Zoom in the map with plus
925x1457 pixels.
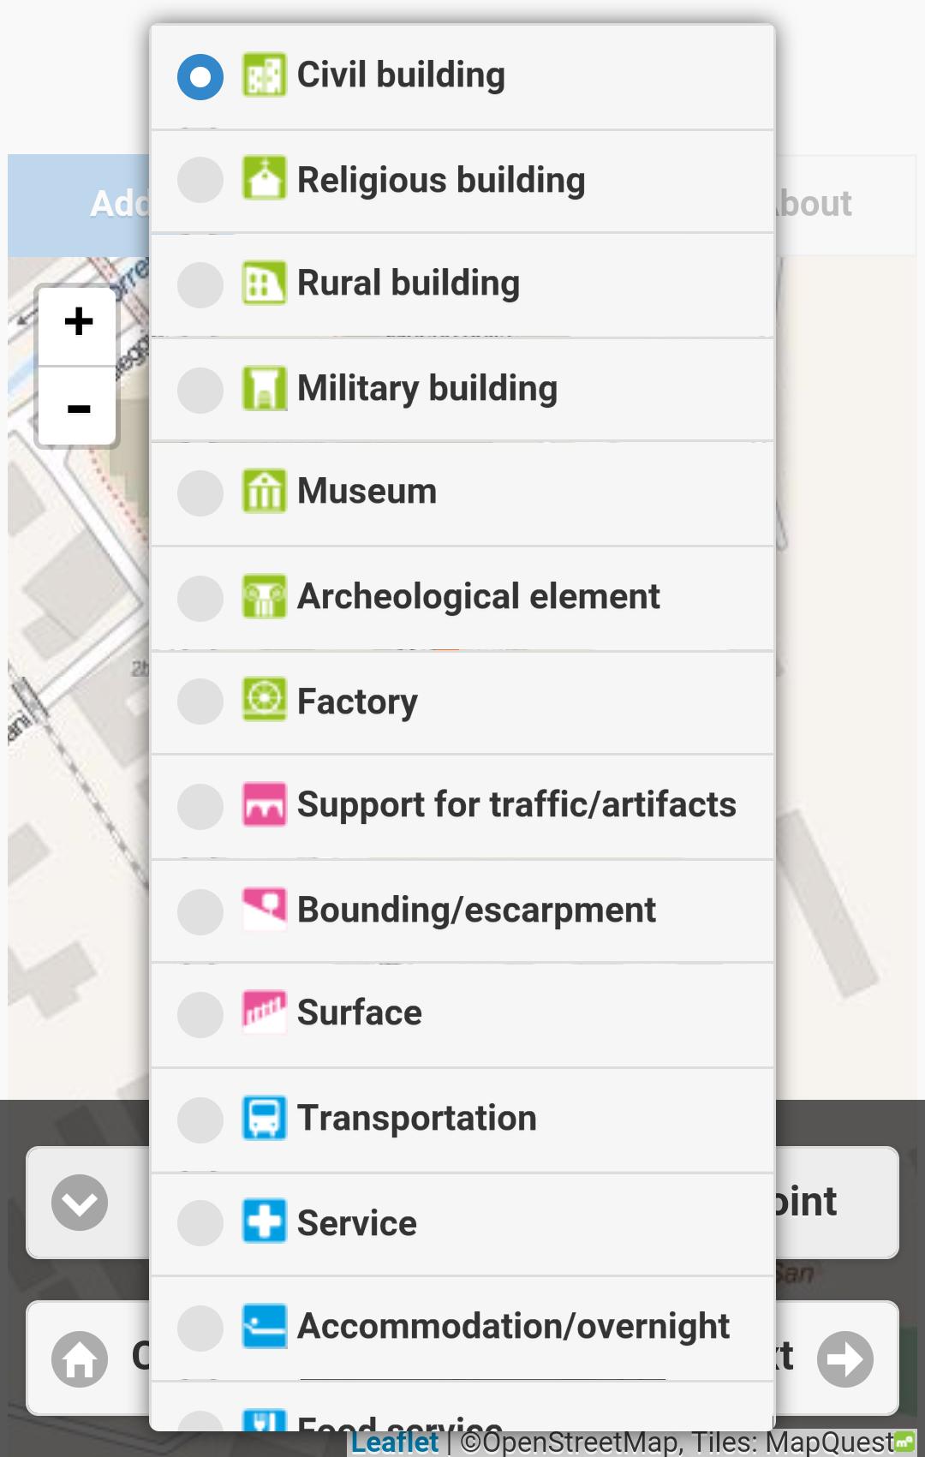(x=78, y=323)
